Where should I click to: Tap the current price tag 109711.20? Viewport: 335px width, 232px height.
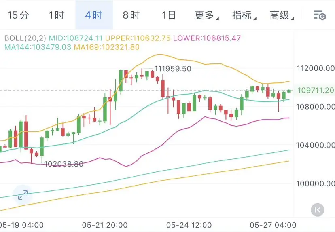[316, 90]
